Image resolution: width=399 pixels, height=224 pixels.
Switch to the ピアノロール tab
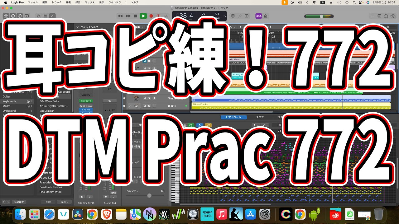click(x=233, y=117)
